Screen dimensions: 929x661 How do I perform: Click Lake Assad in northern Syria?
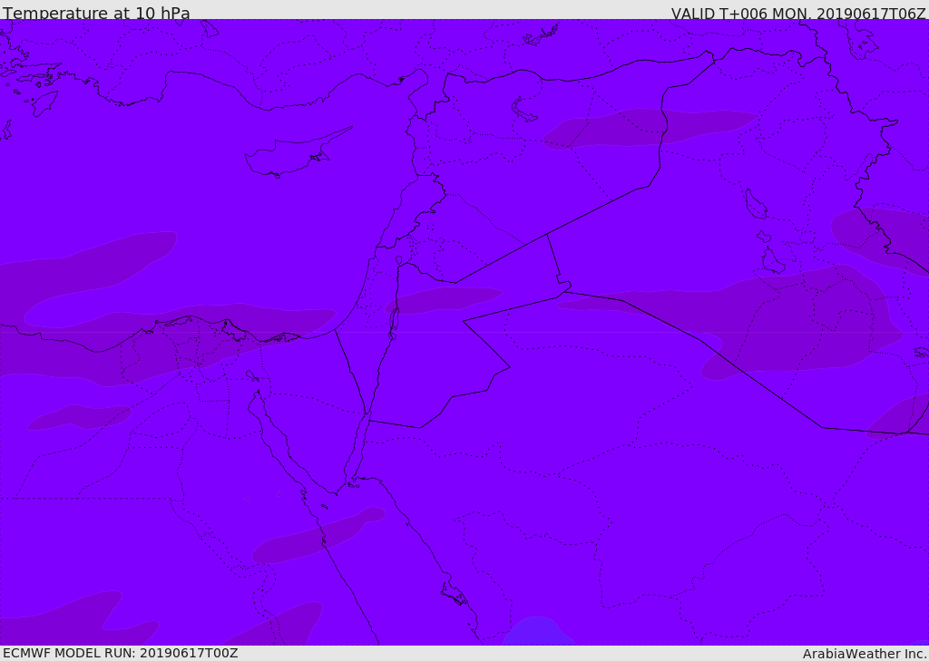point(523,110)
